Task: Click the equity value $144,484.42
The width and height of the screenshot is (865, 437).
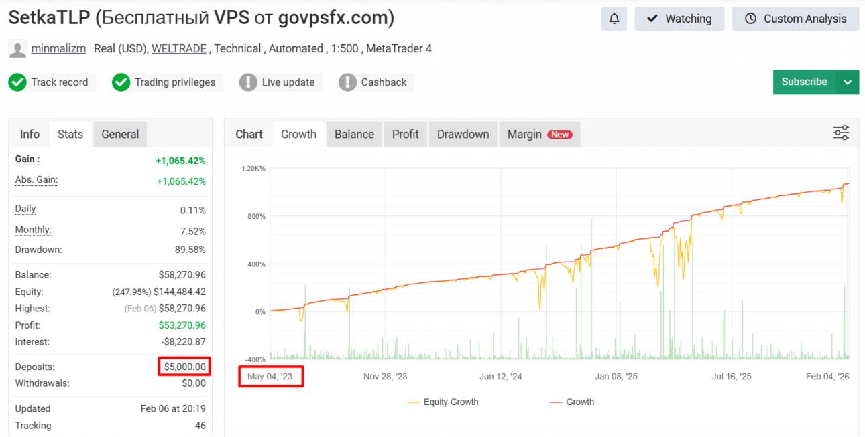Action: click(180, 292)
